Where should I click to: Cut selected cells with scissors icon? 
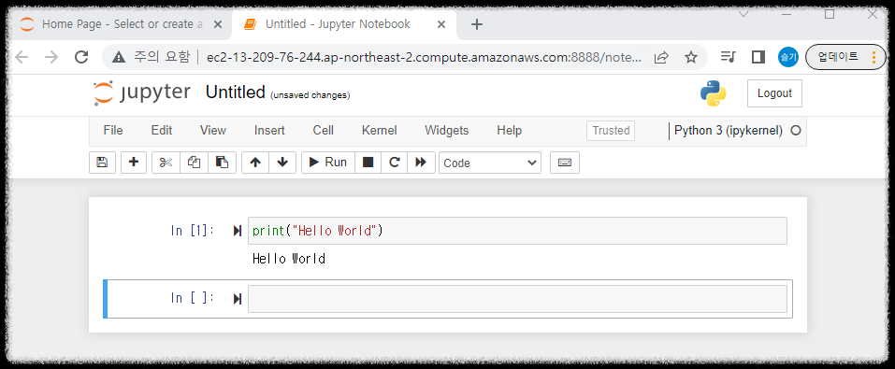166,163
